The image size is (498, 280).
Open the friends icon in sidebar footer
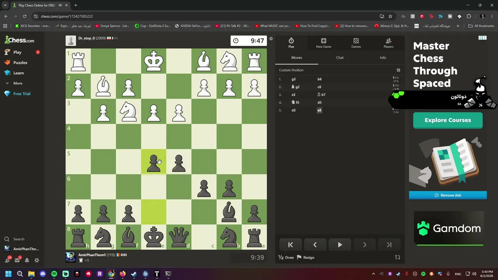coord(8,260)
